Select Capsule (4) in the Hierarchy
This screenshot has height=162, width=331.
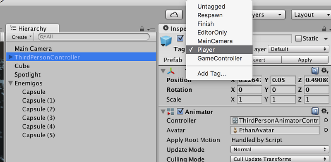81,126
